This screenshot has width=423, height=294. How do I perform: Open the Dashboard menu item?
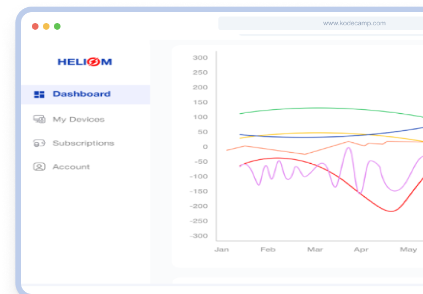click(81, 94)
